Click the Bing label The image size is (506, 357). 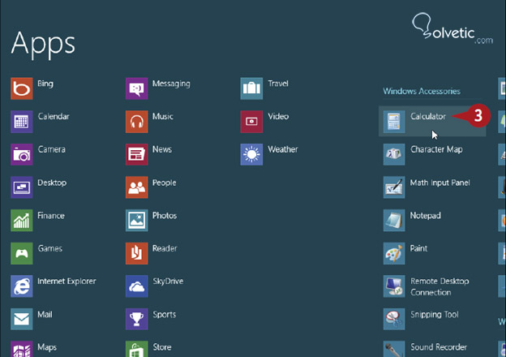[x=45, y=84]
